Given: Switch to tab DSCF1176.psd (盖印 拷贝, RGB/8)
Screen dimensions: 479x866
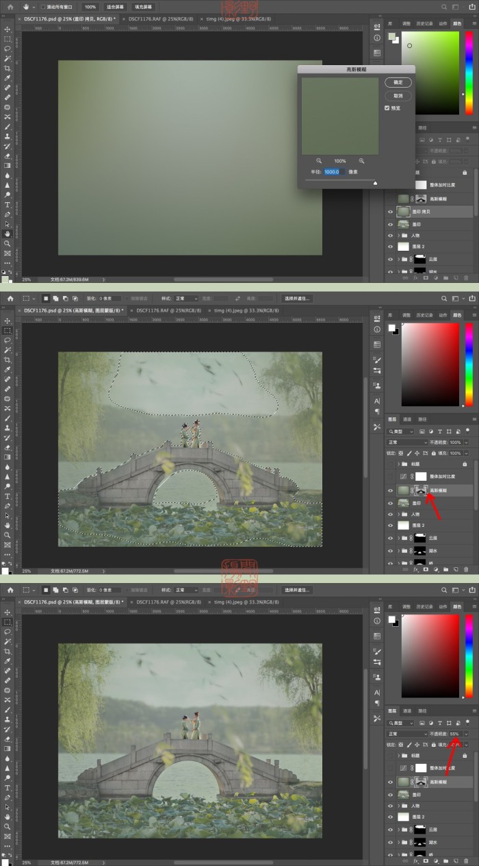Looking at the screenshot, I should (x=67, y=19).
